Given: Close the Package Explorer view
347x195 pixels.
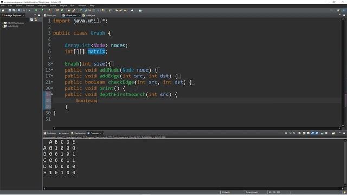Looking at the screenshot, I should pos(23,15).
